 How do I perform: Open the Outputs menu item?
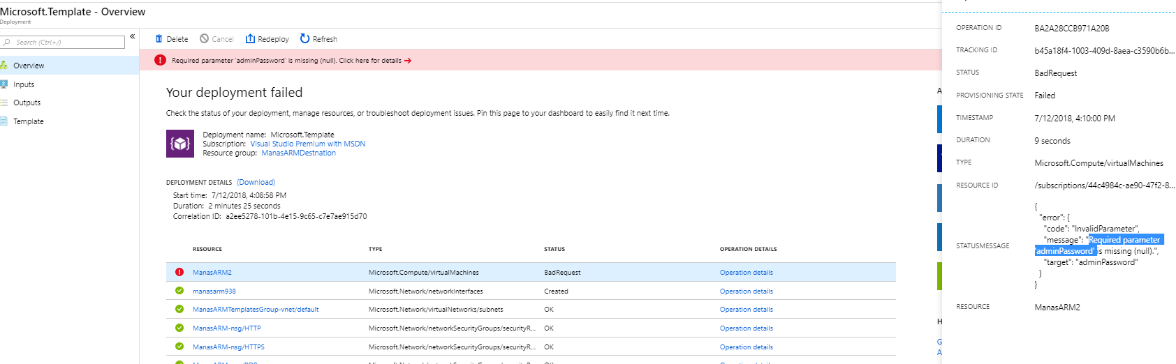click(x=69, y=103)
